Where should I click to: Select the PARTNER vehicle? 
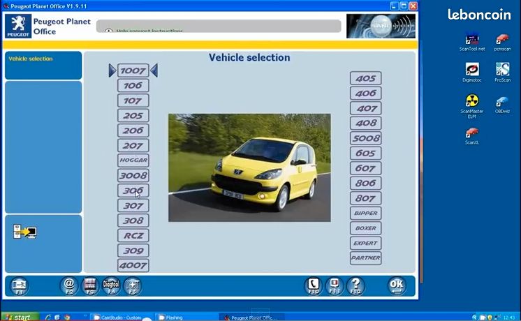[366, 258]
